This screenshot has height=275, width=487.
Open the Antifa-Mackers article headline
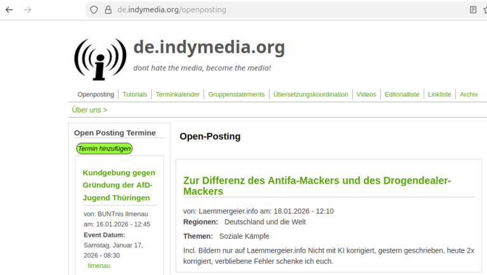(316, 185)
